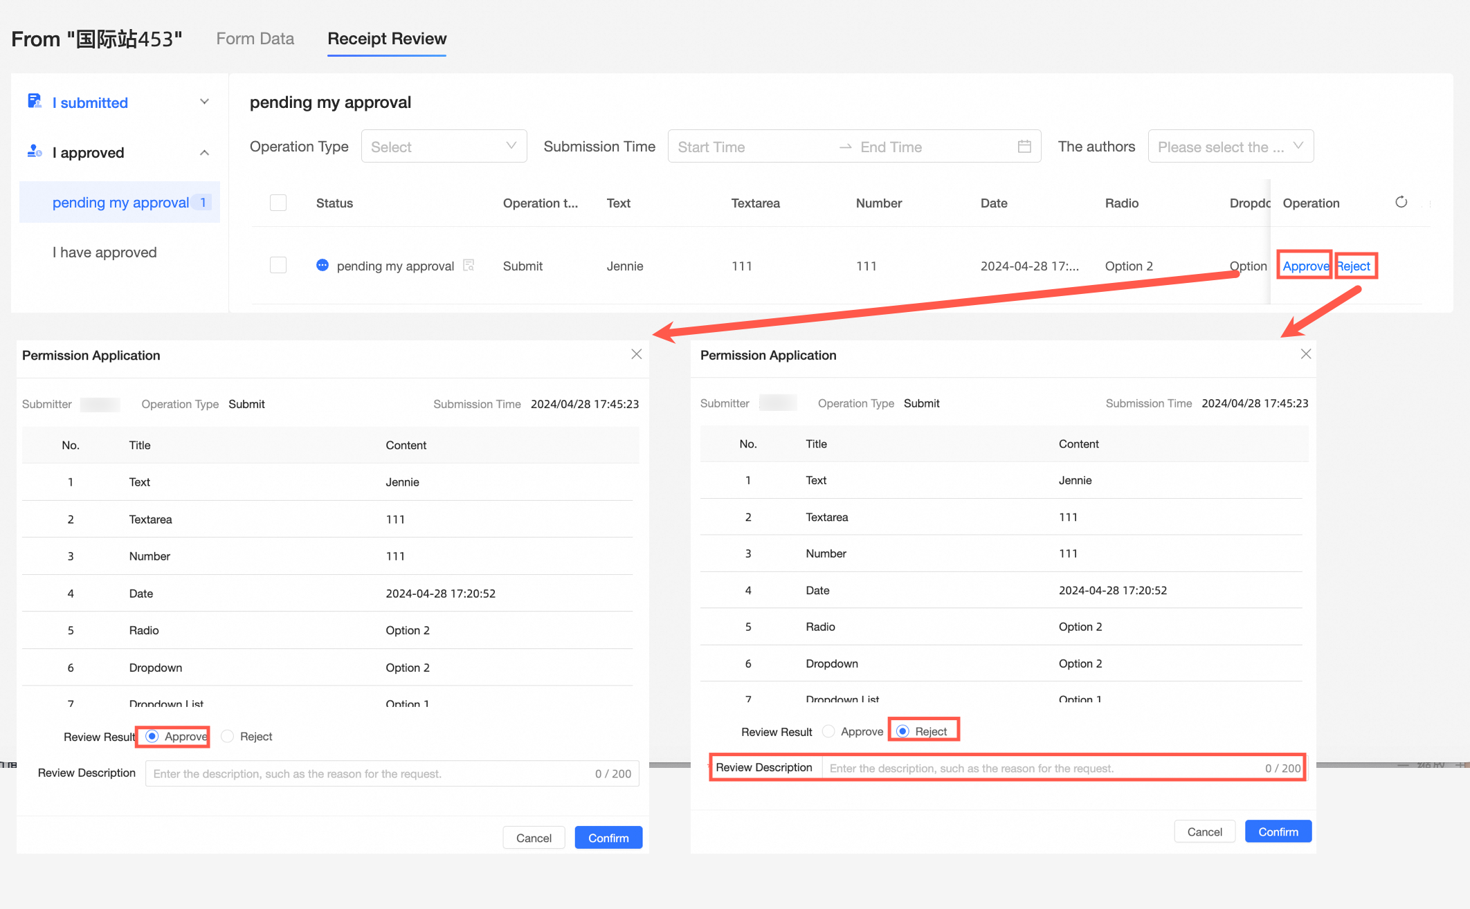
Task: Open the Operation Type dropdown
Action: click(x=444, y=146)
